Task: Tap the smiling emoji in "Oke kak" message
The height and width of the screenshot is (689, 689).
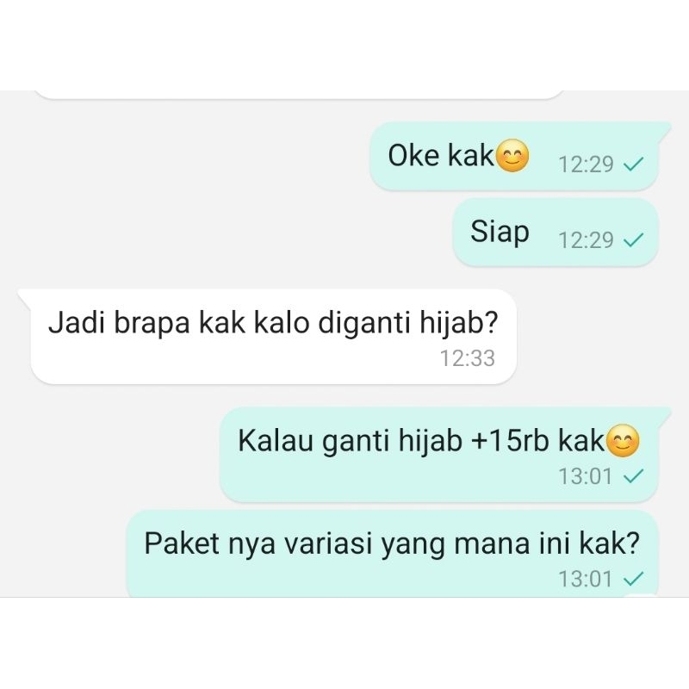Action: [x=512, y=156]
